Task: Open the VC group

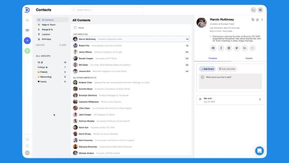Action: click(52, 62)
